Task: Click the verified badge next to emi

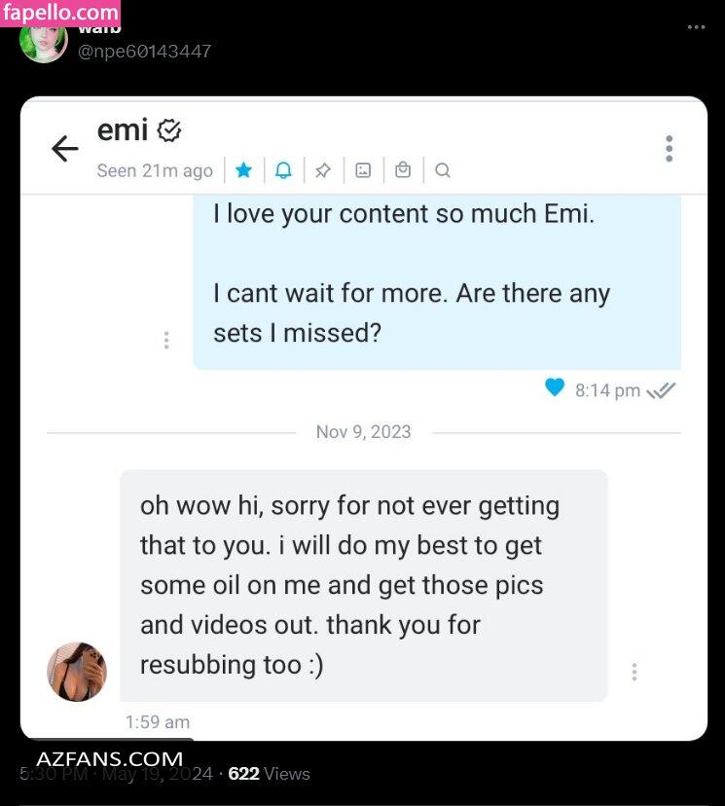Action: click(x=169, y=129)
